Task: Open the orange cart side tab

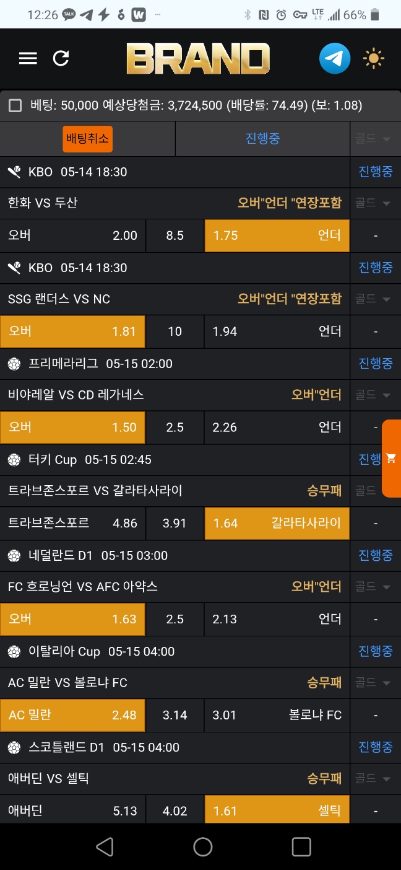Action: coord(391,459)
